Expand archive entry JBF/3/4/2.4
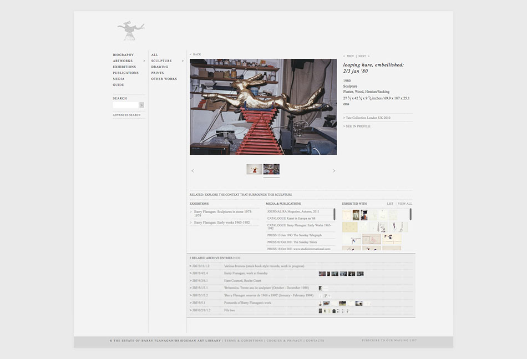The image size is (527, 359). pyautogui.click(x=199, y=274)
